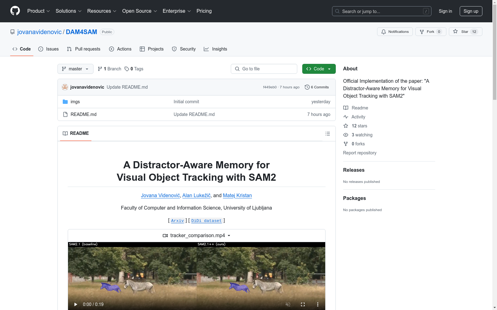The width and height of the screenshot is (497, 310).
Task: Click the Sign up button
Action: pos(471,11)
